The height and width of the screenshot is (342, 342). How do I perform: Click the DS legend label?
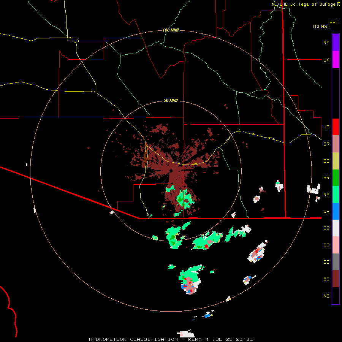(326, 228)
